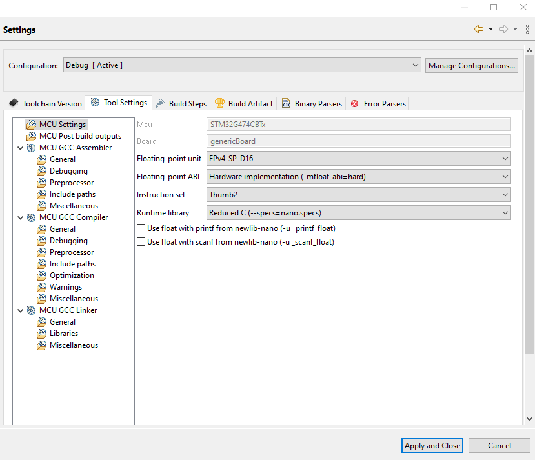Click the Mcu STM32G474CBTx field
This screenshot has height=460, width=535.
point(359,125)
